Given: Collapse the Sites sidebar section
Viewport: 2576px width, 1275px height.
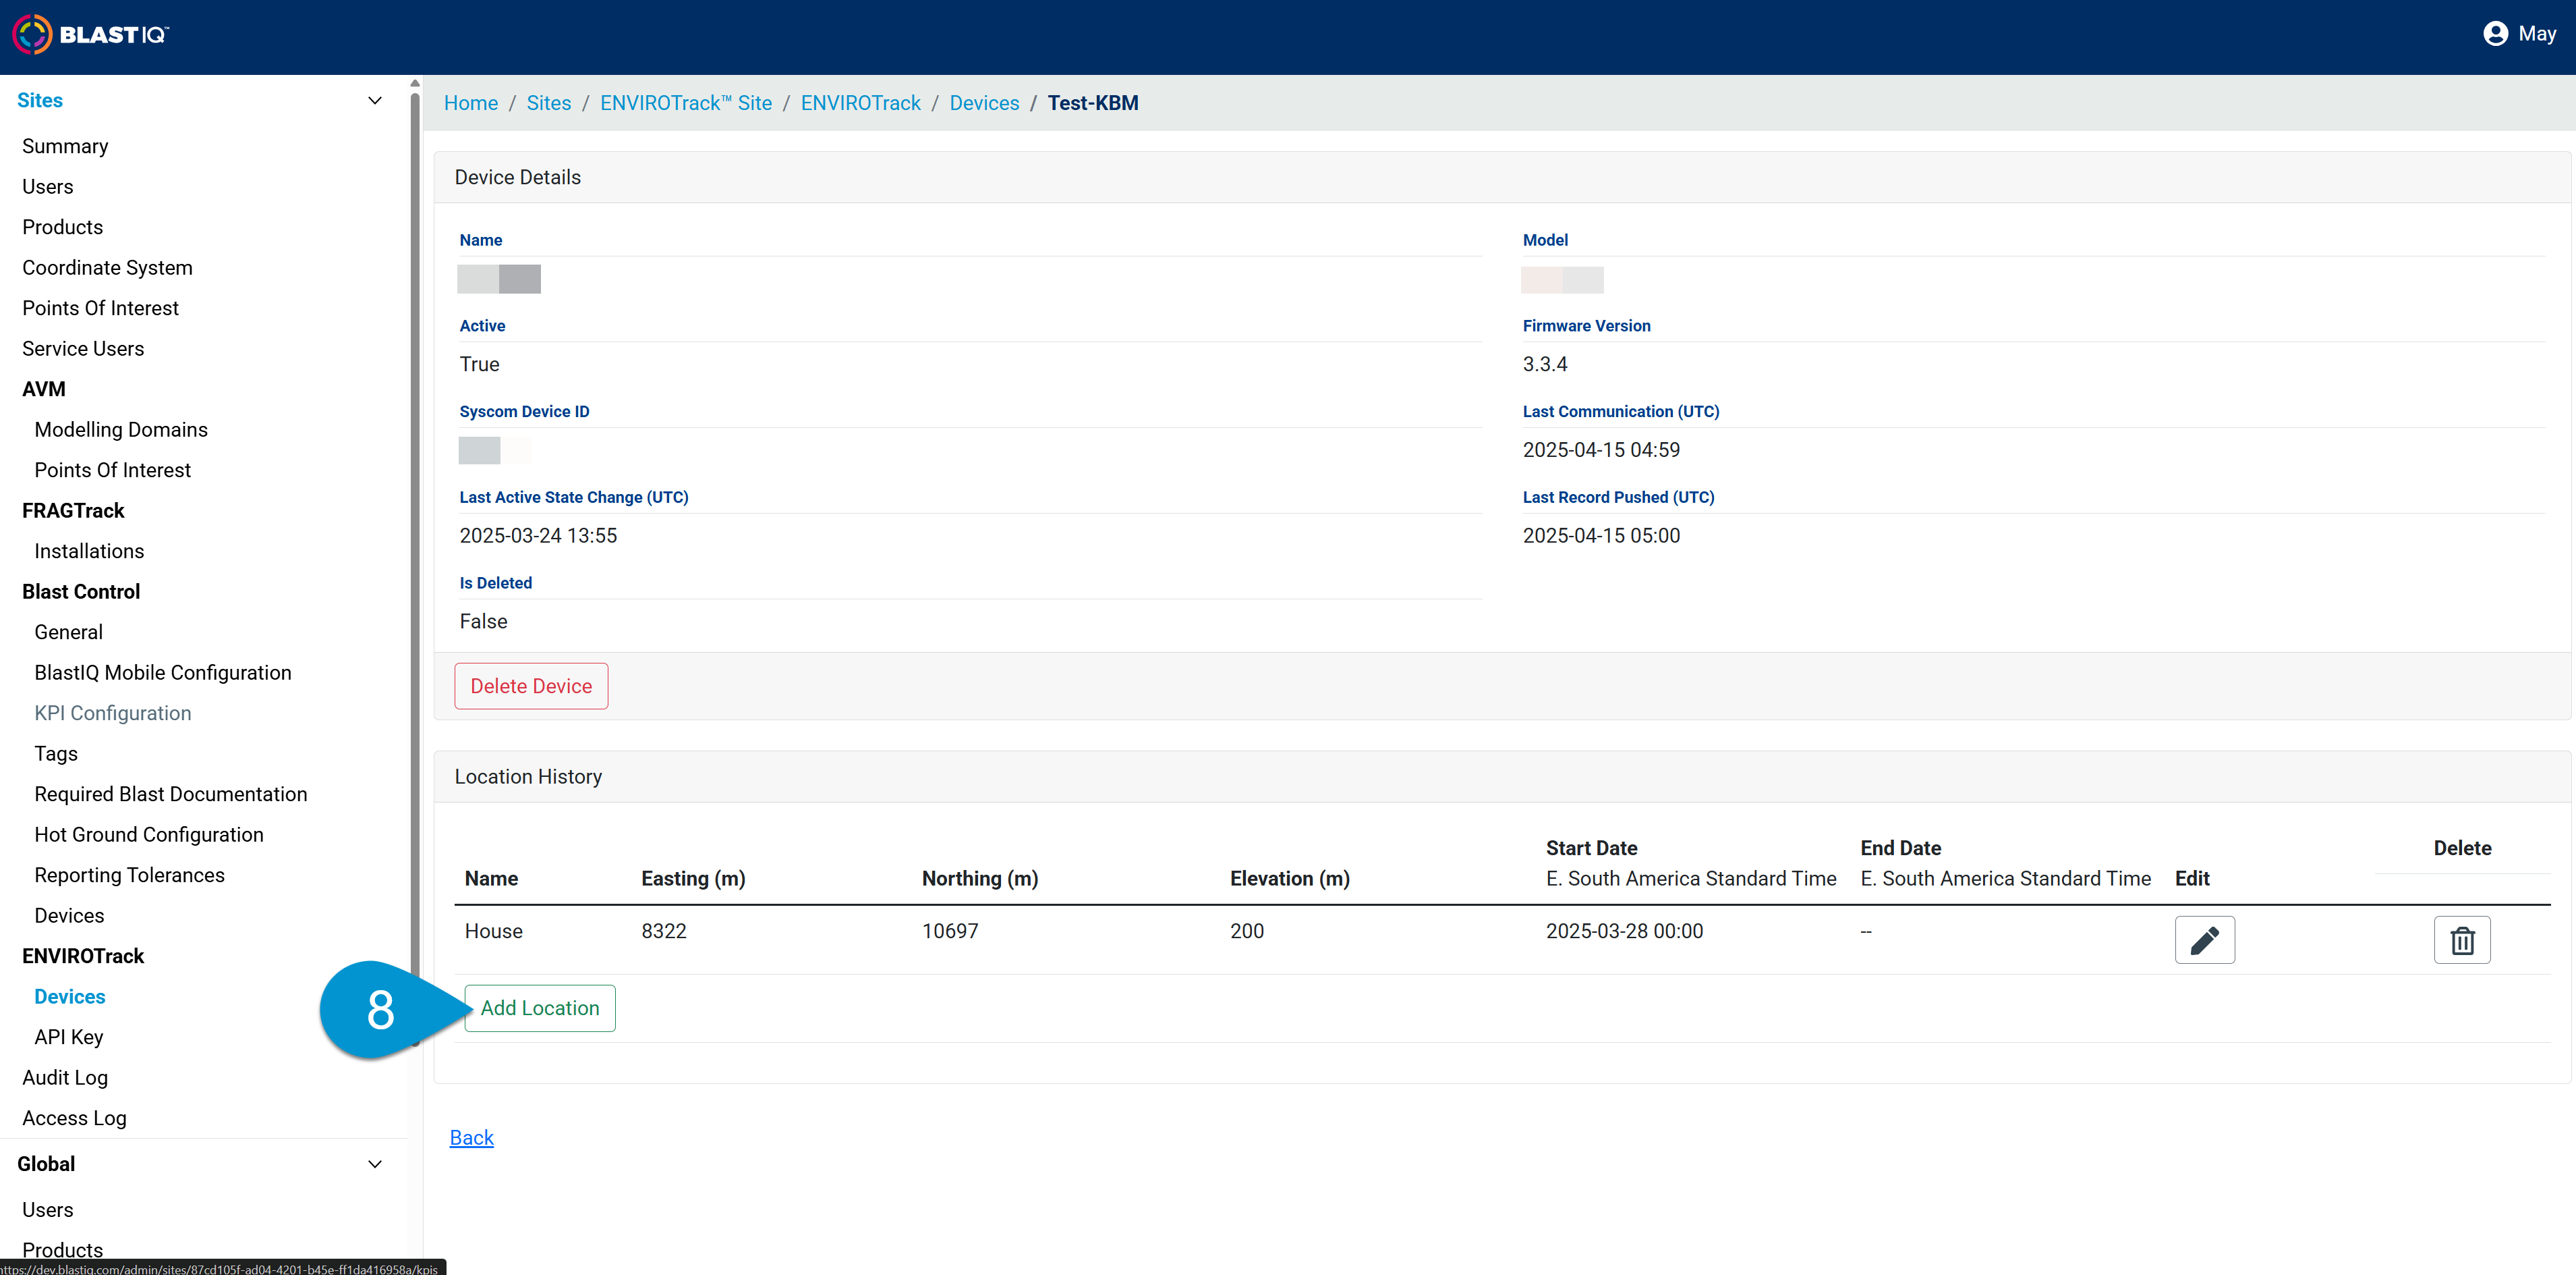Looking at the screenshot, I should 375,100.
